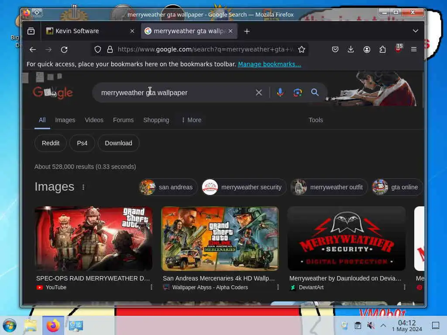Clear the search box with the X icon
Viewport: 447px width, 335px height.
pyautogui.click(x=259, y=92)
